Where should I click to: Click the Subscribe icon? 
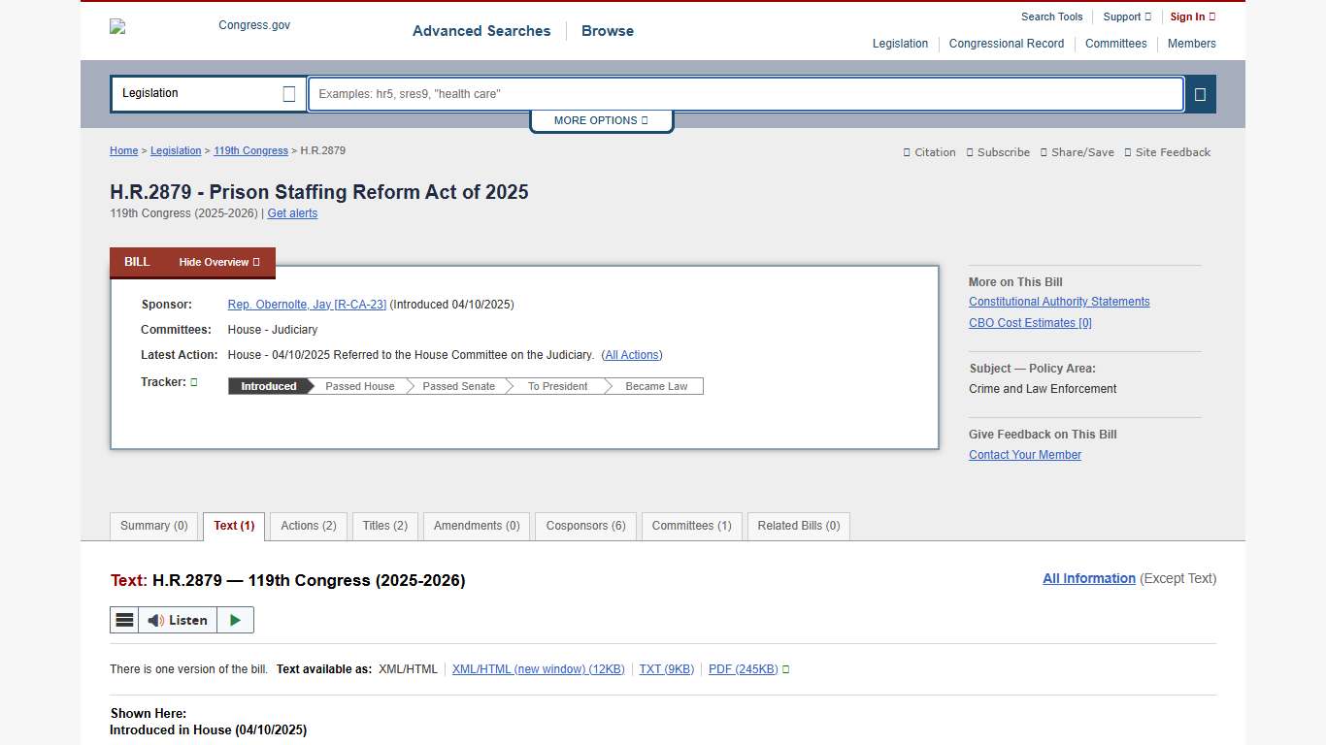point(998,152)
